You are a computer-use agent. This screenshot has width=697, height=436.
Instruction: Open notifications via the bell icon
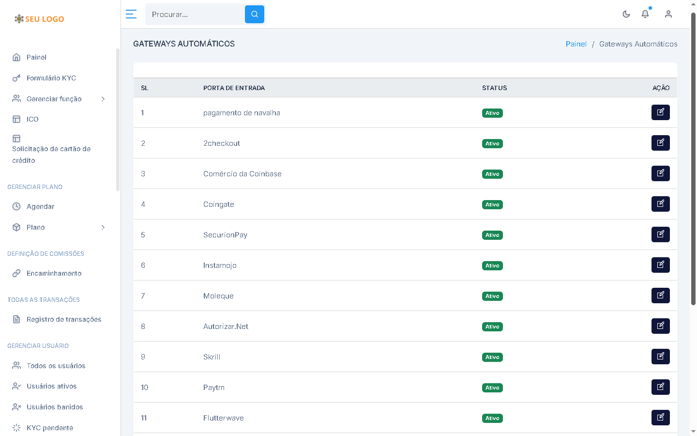[645, 14]
